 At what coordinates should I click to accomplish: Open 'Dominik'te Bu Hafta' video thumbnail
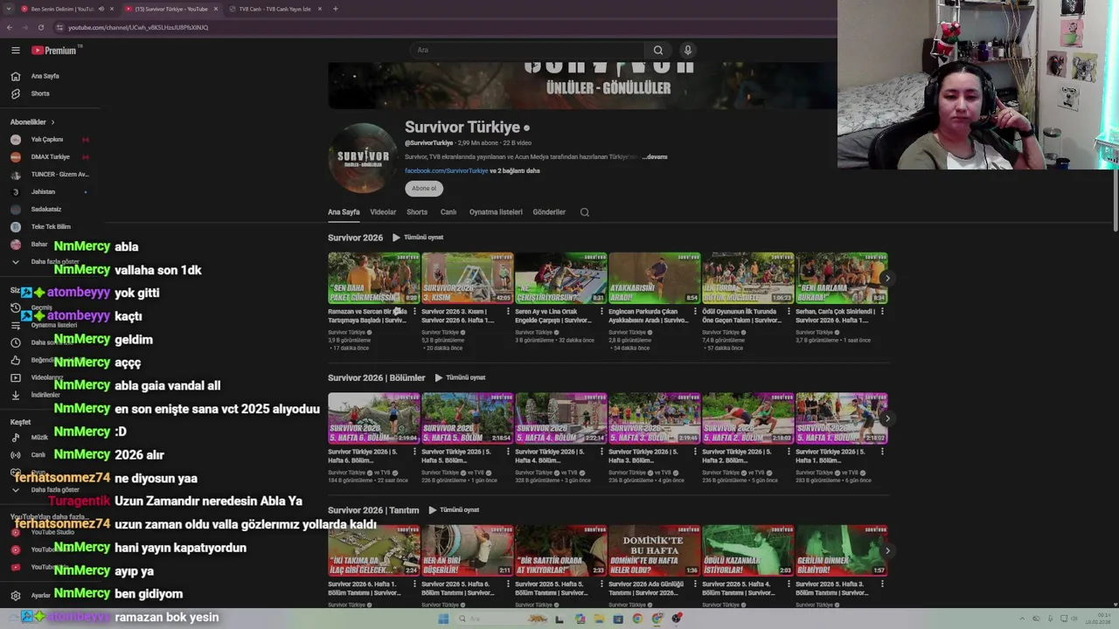point(655,550)
